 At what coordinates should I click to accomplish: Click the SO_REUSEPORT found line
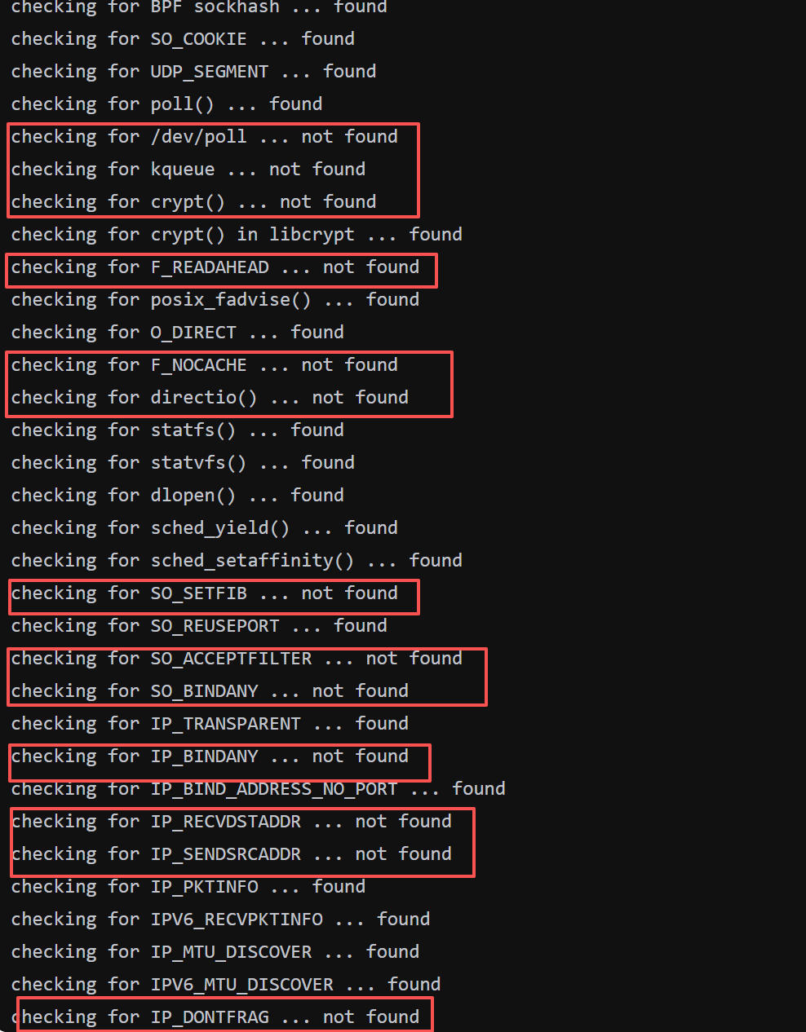point(199,626)
